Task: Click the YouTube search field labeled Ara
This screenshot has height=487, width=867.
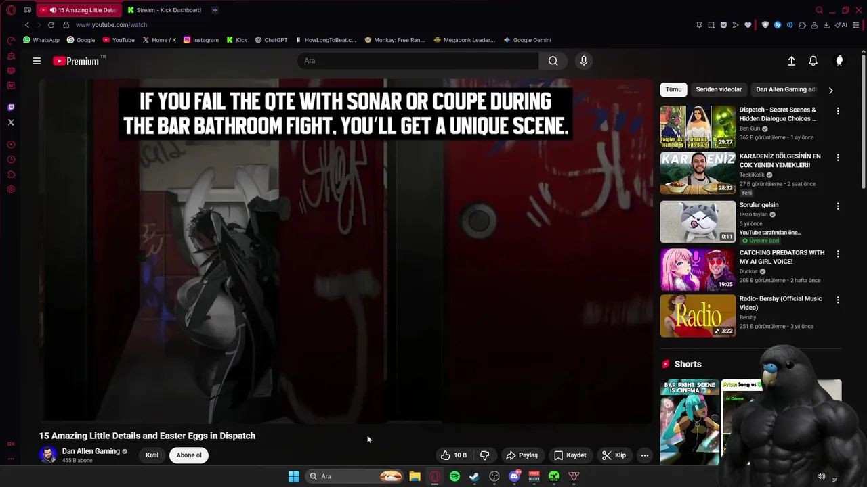Action: click(x=419, y=61)
